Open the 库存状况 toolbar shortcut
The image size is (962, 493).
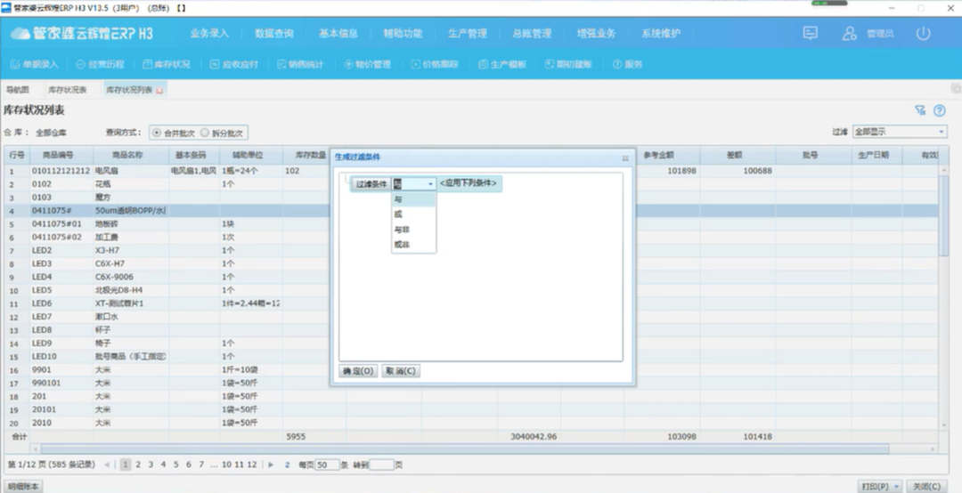click(x=167, y=64)
